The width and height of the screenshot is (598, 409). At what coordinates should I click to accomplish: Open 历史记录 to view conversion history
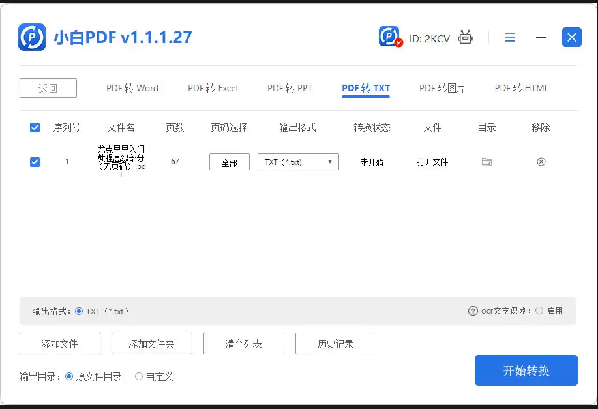pos(335,343)
